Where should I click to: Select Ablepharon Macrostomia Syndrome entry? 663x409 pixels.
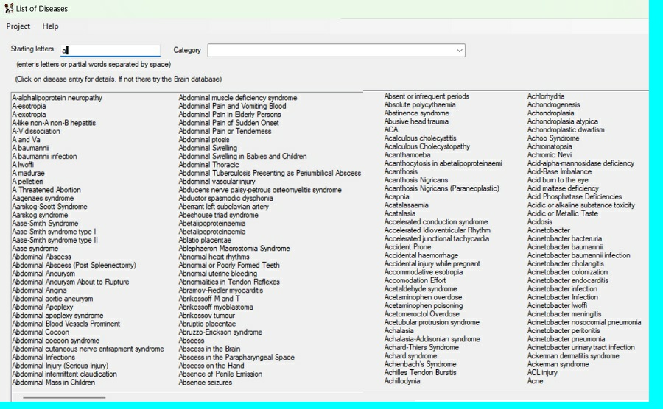tap(234, 249)
